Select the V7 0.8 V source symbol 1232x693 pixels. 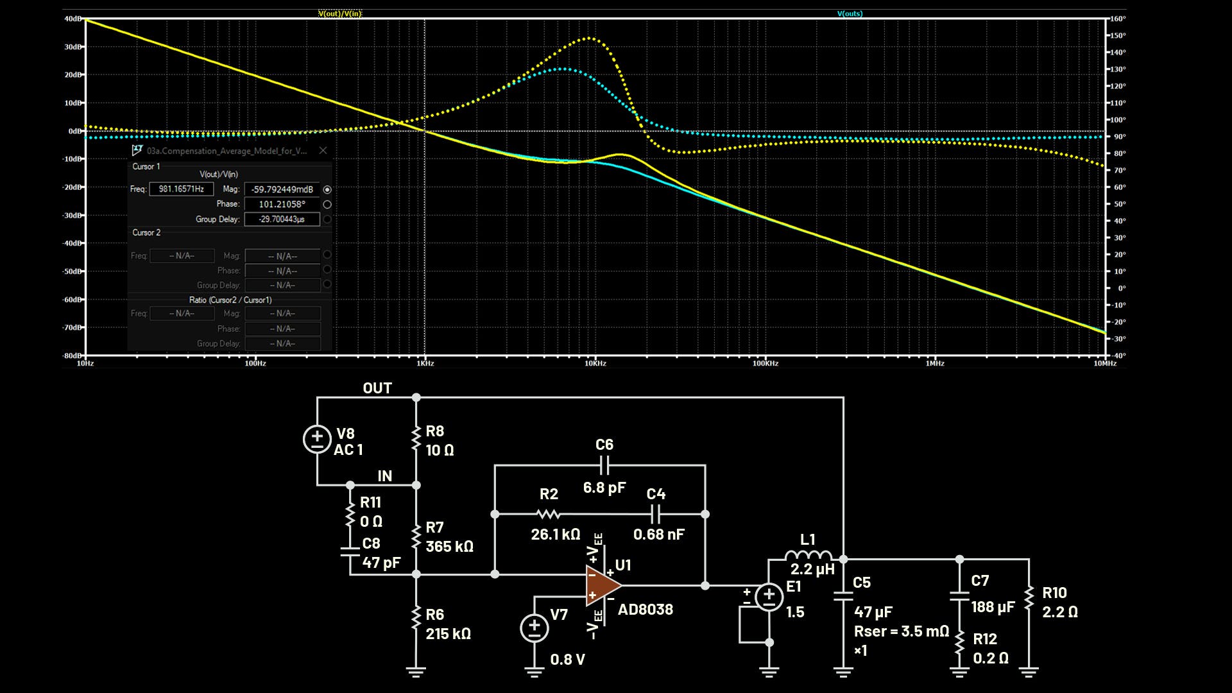(x=534, y=628)
